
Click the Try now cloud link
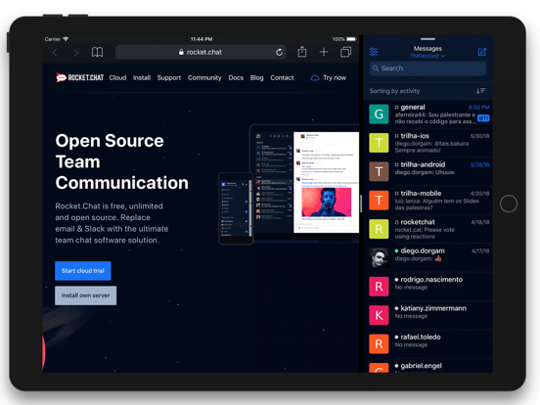328,78
